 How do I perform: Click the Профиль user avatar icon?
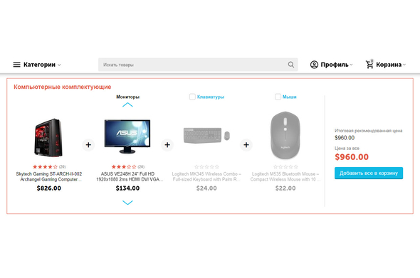(x=314, y=65)
